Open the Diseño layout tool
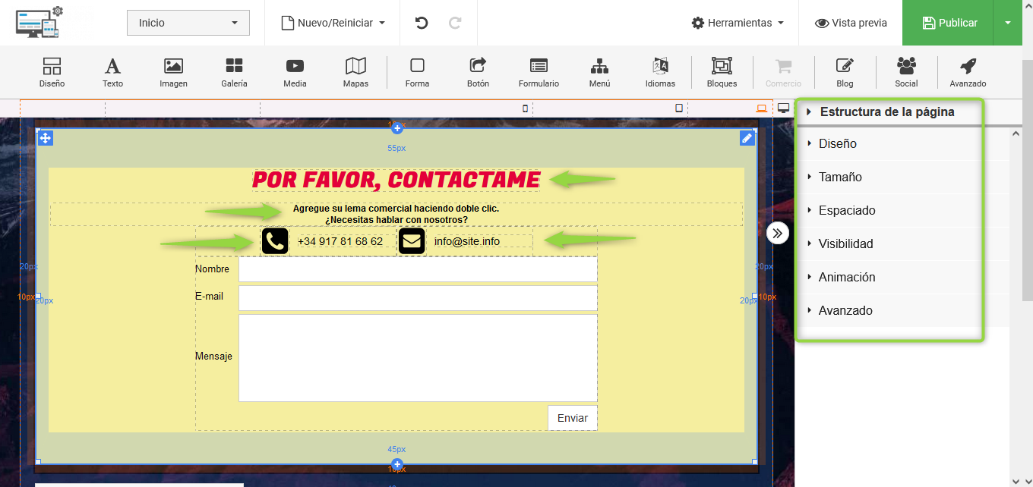Image resolution: width=1033 pixels, height=487 pixels. [52, 73]
